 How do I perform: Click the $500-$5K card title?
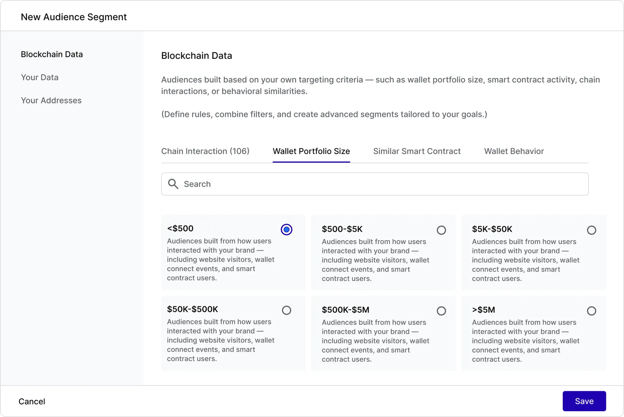342,229
